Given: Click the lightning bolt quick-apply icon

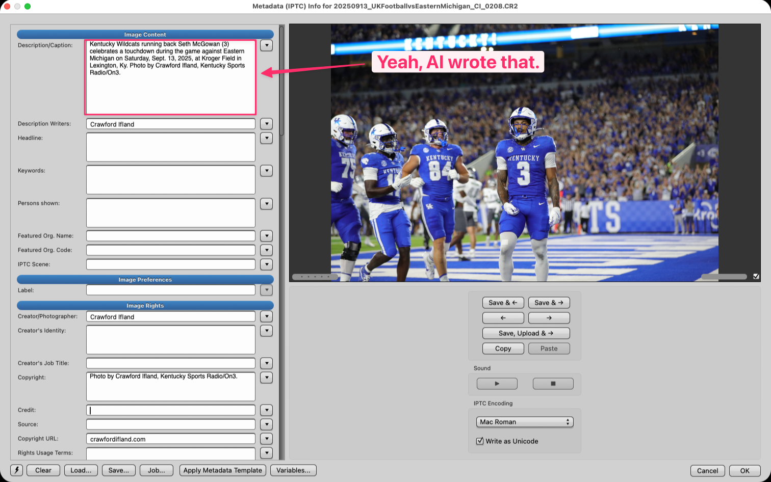Looking at the screenshot, I should click(x=17, y=470).
